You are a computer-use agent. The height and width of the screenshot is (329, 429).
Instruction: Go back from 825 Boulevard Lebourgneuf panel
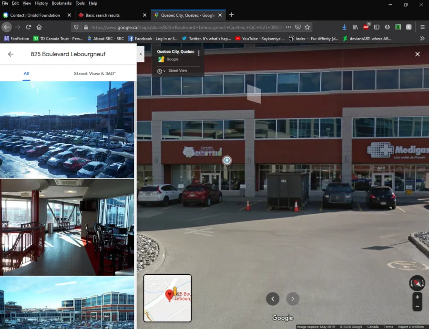(x=10, y=54)
